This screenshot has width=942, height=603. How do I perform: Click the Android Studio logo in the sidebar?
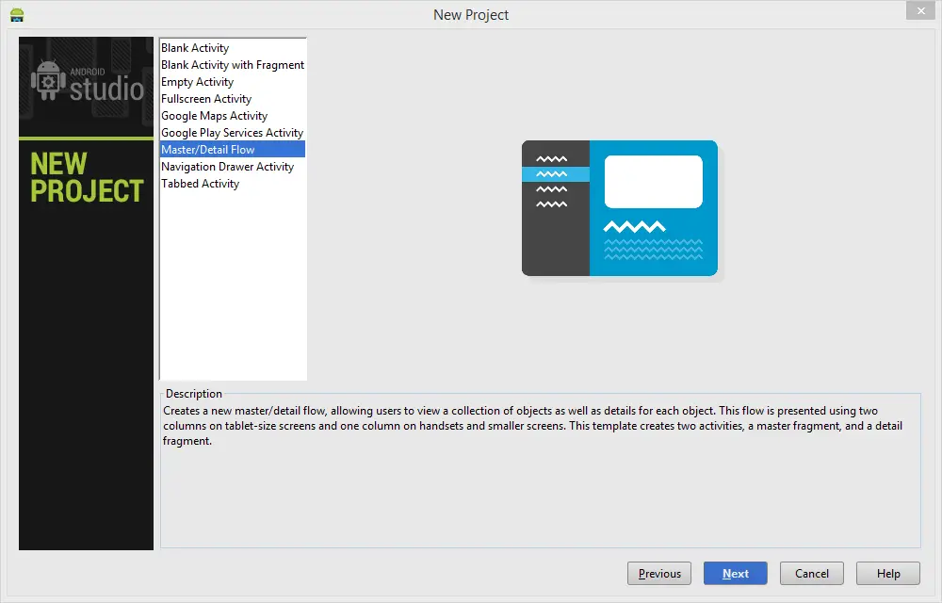click(87, 83)
